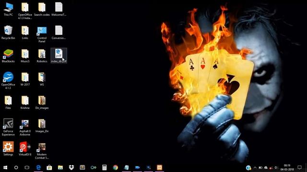The width and height of the screenshot is (307, 172).
Task: Select the Files folder
Action: (8, 102)
